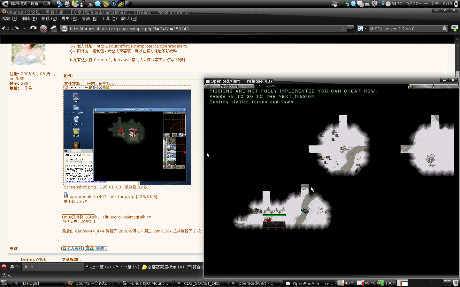Switch to Ubuntu中文论坛 taskbar window
460x287 pixels.
coord(92,283)
